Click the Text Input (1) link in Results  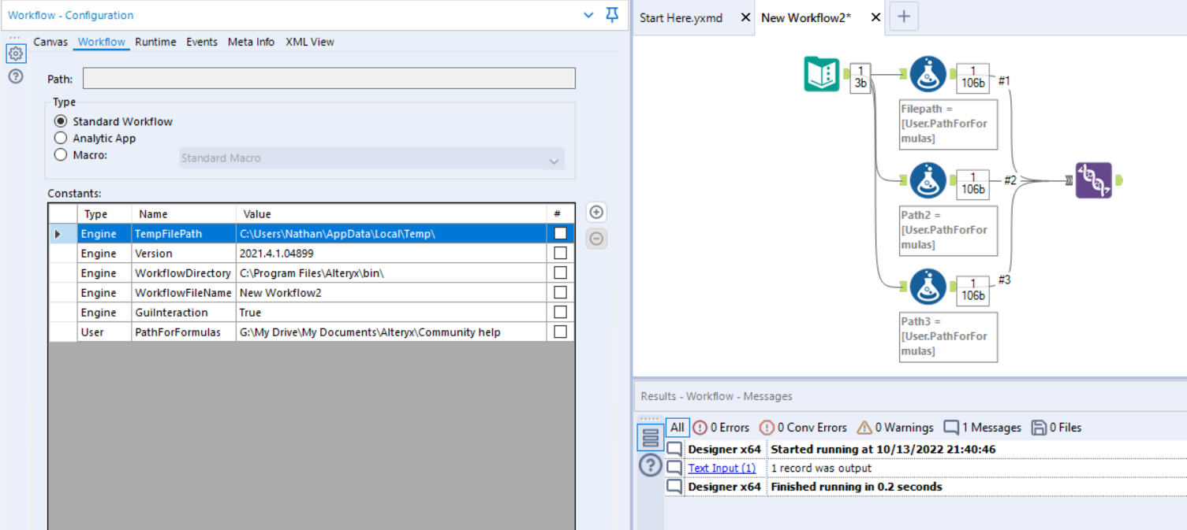click(x=722, y=467)
